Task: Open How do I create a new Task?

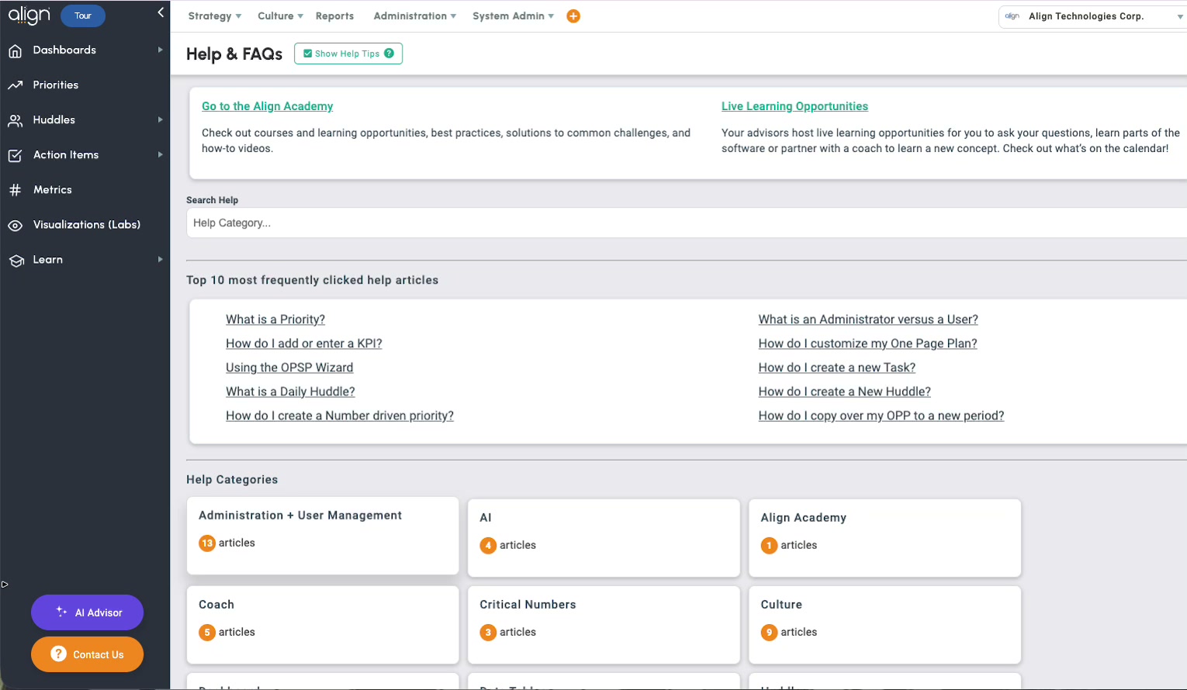Action: (836, 367)
